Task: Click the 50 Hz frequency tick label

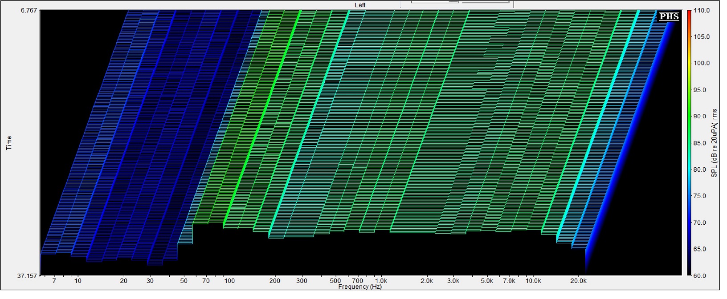Action: tap(184, 281)
